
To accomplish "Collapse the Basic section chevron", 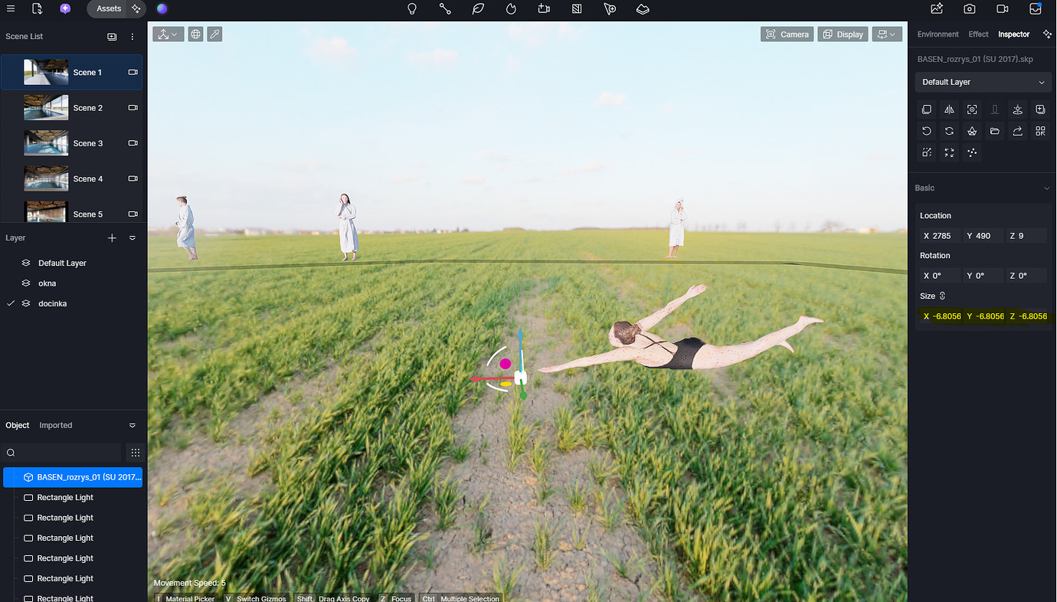I will point(1046,188).
